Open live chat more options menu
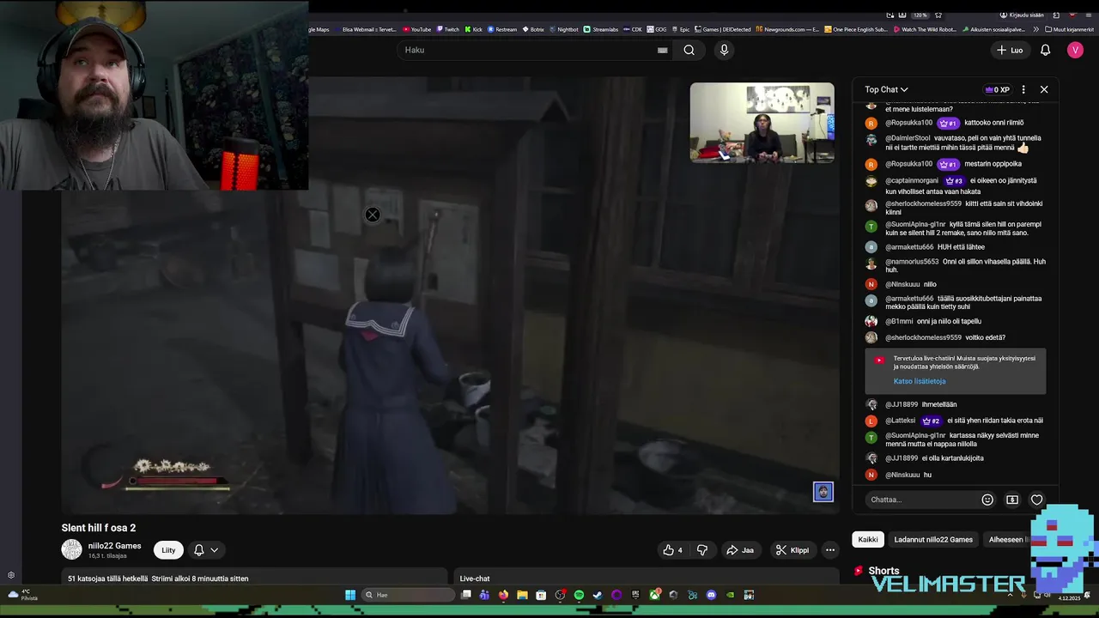This screenshot has height=618, width=1099. [1023, 89]
